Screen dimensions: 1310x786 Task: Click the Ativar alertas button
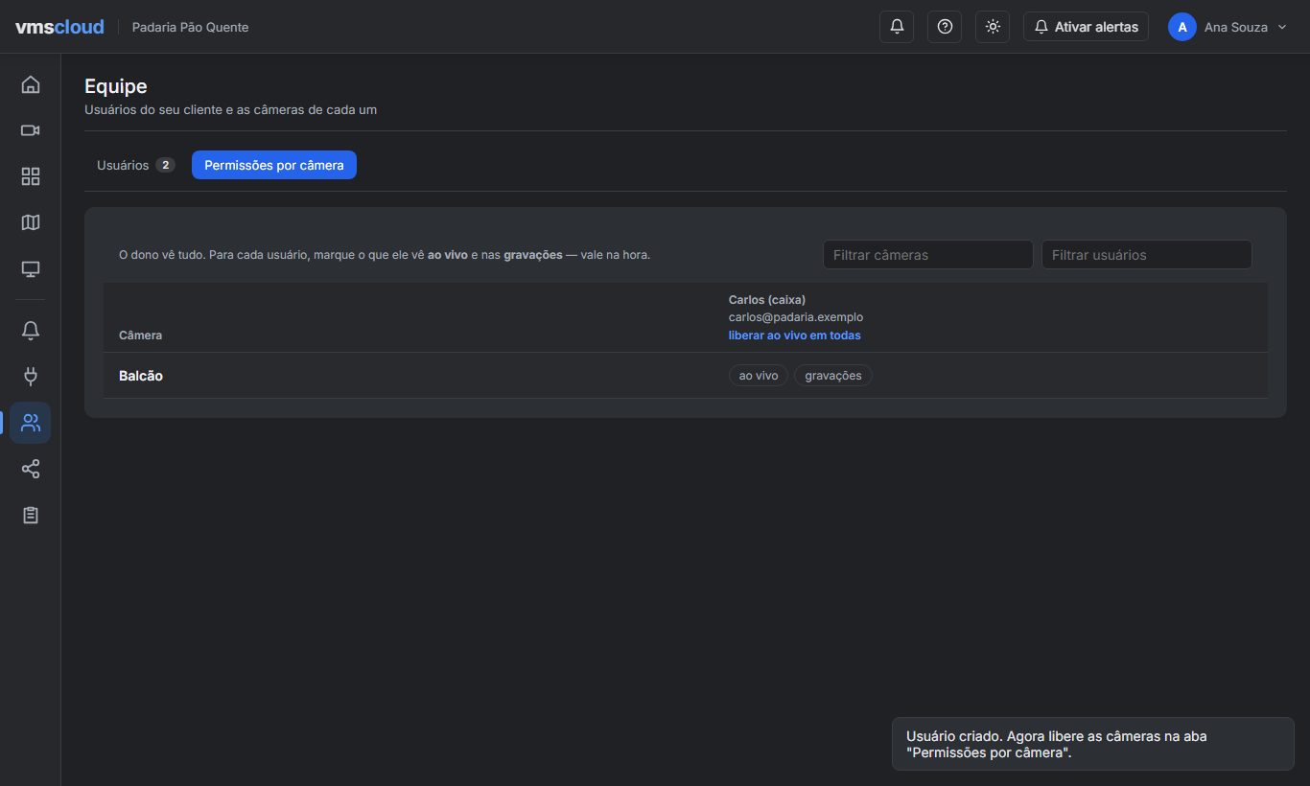[1086, 27]
